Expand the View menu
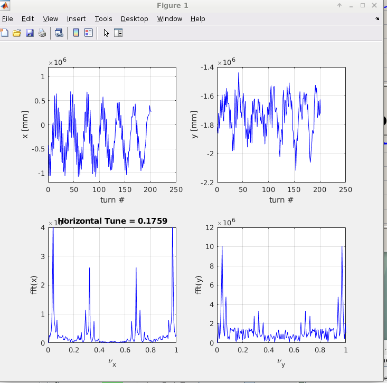387x383 pixels. point(50,18)
